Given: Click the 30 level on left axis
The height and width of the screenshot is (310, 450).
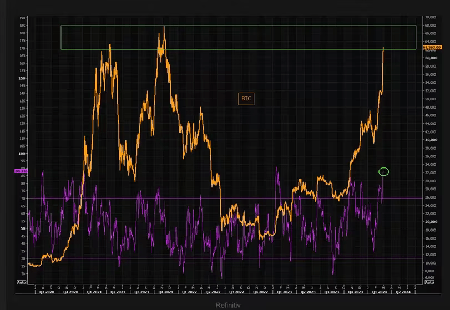Looking at the screenshot, I should pyautogui.click(x=23, y=258).
